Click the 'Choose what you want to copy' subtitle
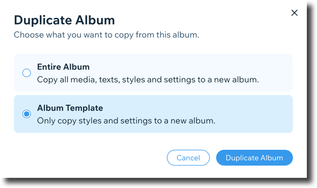Screen dimensions: 317x188 pyautogui.click(x=107, y=35)
